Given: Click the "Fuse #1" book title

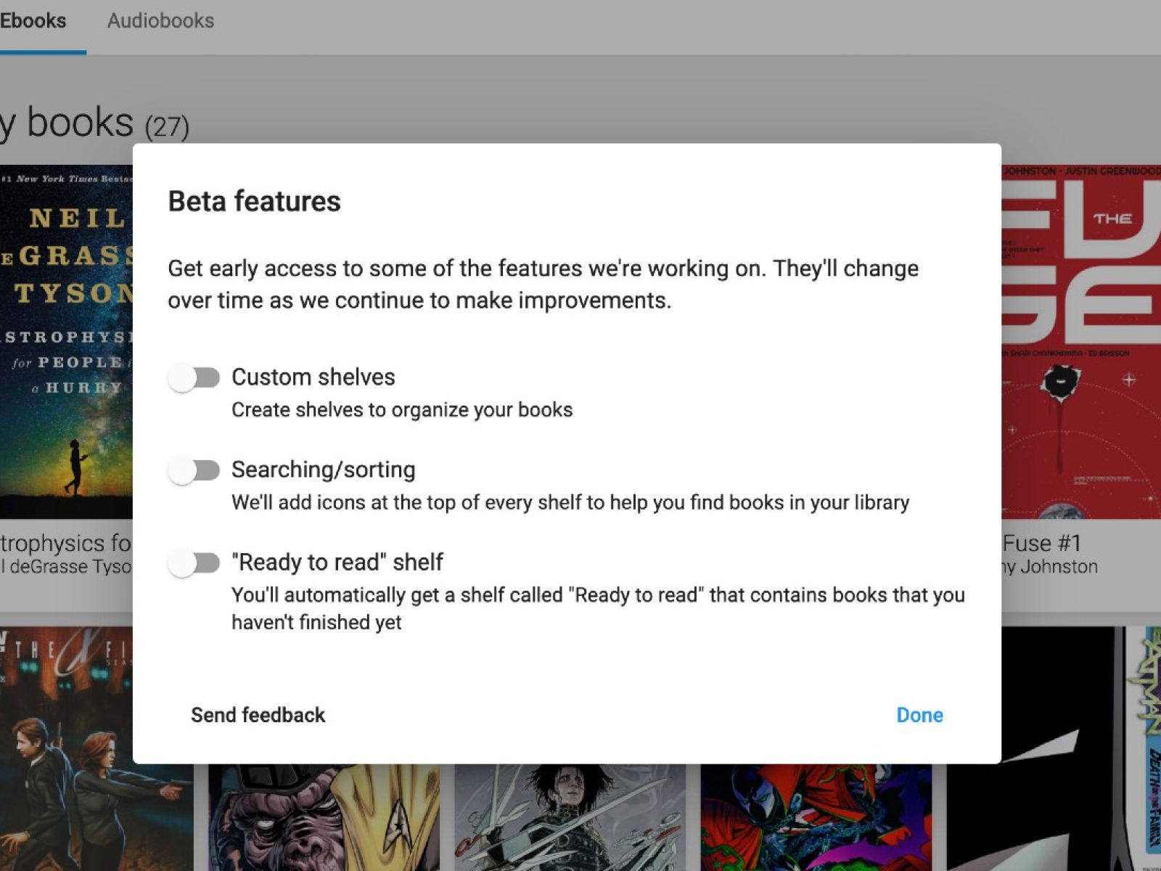Looking at the screenshot, I should 1042,543.
